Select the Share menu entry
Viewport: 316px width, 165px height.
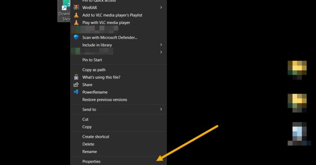tap(118, 84)
